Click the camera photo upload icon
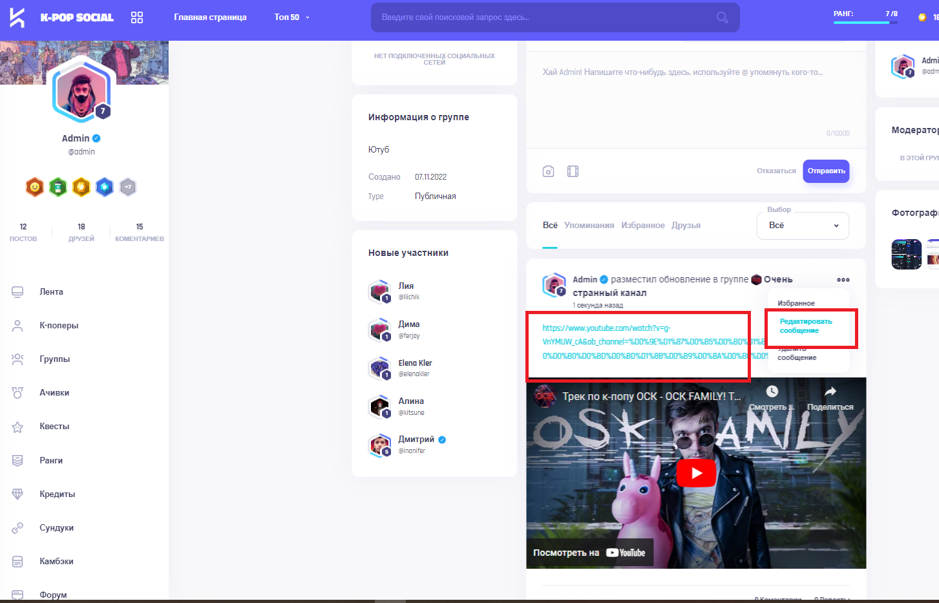The image size is (939, 603). pos(548,171)
